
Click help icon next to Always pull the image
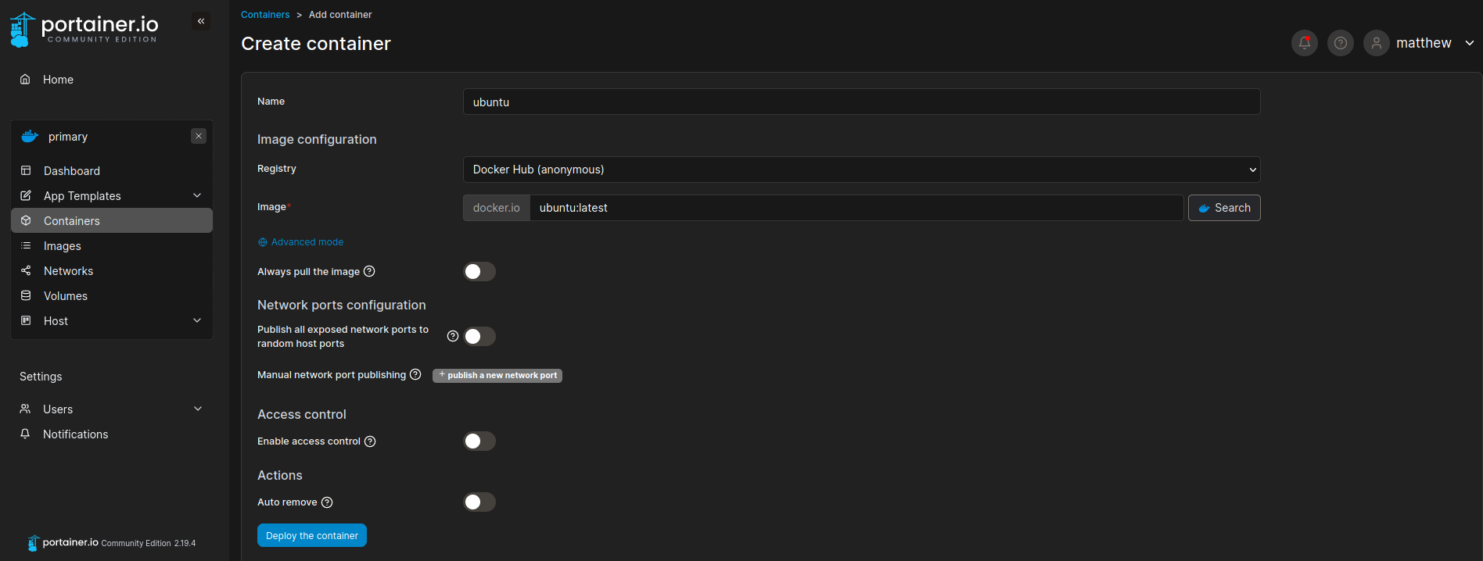(370, 271)
